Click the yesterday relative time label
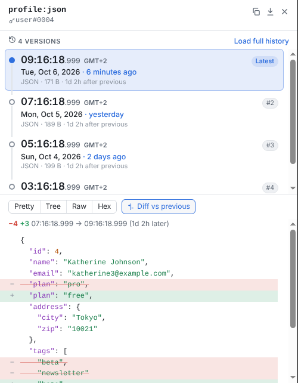 tap(106, 115)
